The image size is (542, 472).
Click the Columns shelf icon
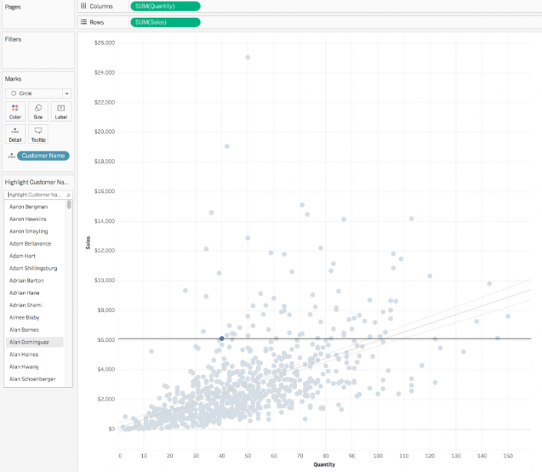[84, 6]
